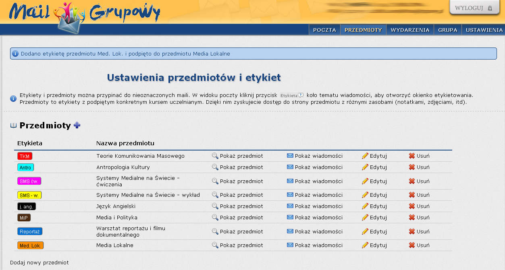Click envelope icon in Media i Polityka row
The height and width of the screenshot is (270, 505).
pos(290,217)
